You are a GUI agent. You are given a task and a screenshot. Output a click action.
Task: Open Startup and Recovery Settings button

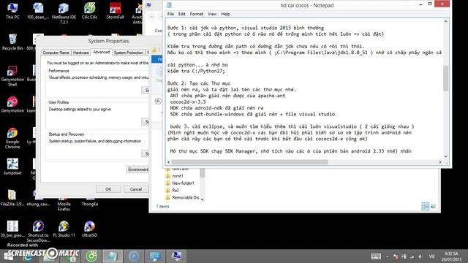point(146,153)
